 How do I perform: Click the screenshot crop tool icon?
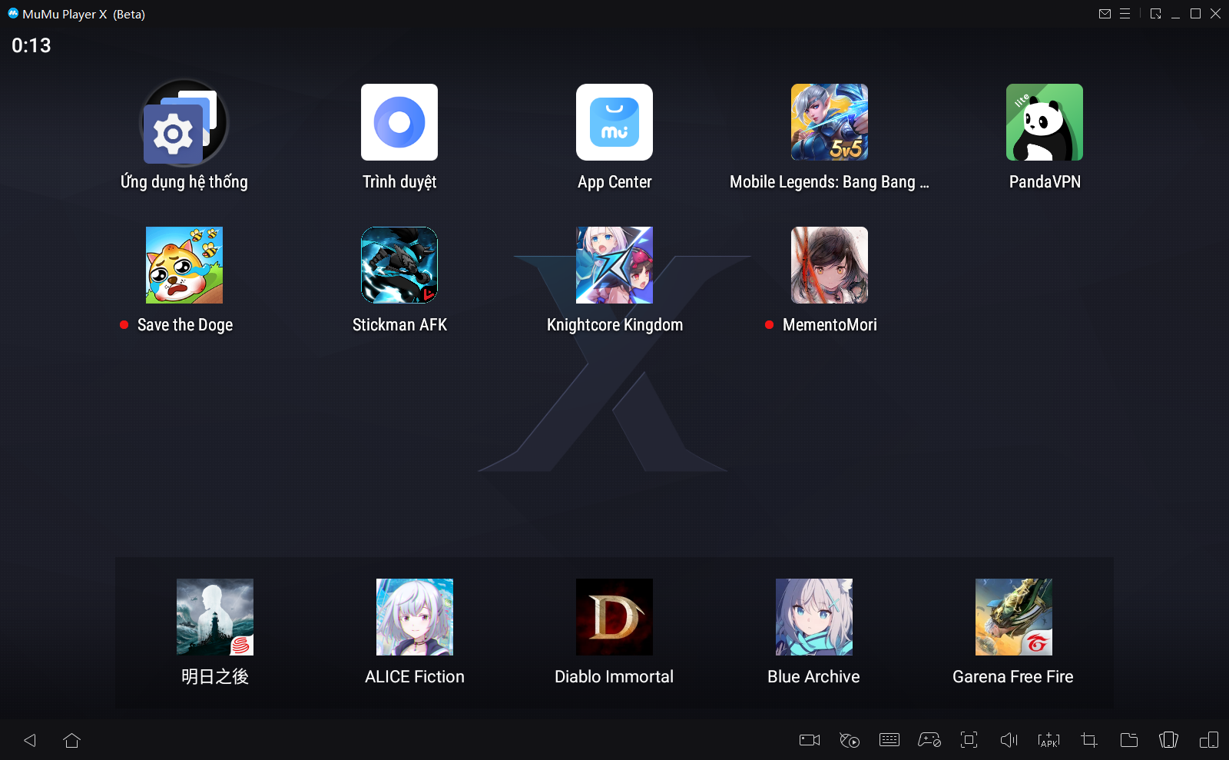1089,740
